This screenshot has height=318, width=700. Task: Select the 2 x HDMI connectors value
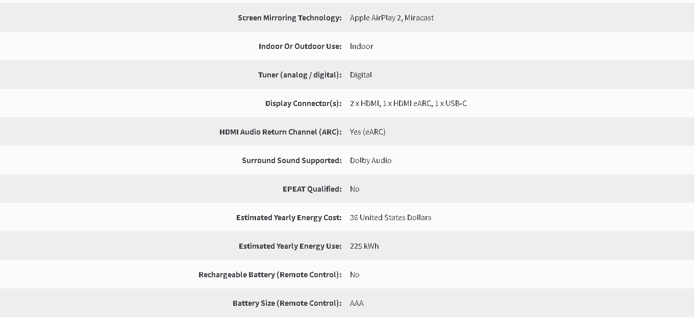(x=408, y=103)
